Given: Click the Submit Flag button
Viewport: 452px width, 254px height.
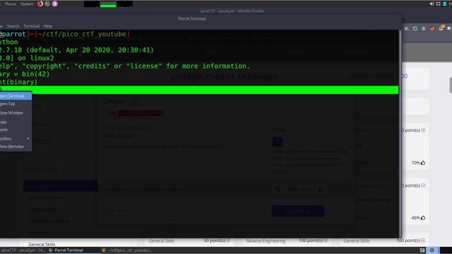Looking at the screenshot, I should tap(298, 211).
